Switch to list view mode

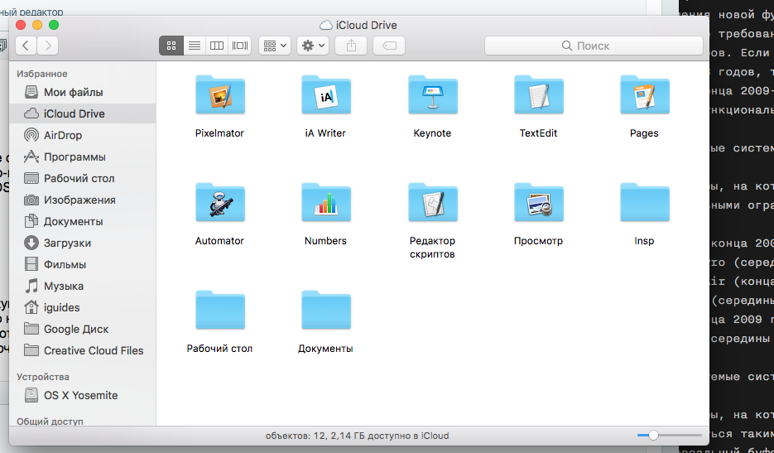coord(195,46)
